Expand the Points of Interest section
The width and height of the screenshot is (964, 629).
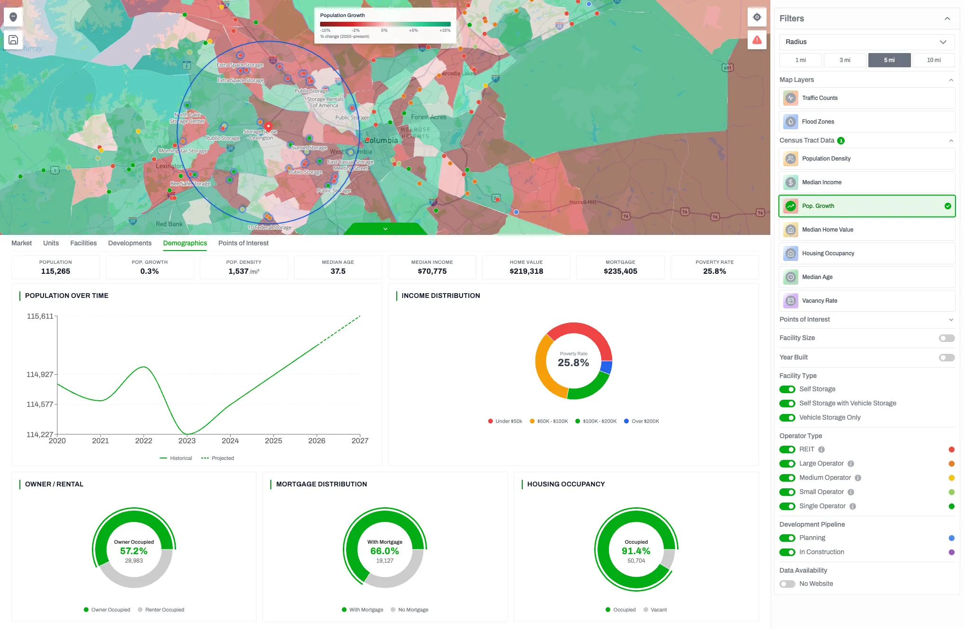pos(951,320)
